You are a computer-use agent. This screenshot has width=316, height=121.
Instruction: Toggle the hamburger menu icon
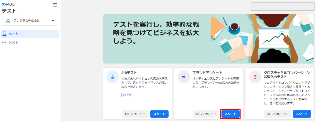coord(55,5)
